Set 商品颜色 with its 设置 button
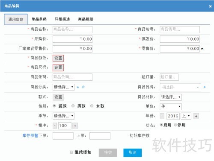 point(58,58)
